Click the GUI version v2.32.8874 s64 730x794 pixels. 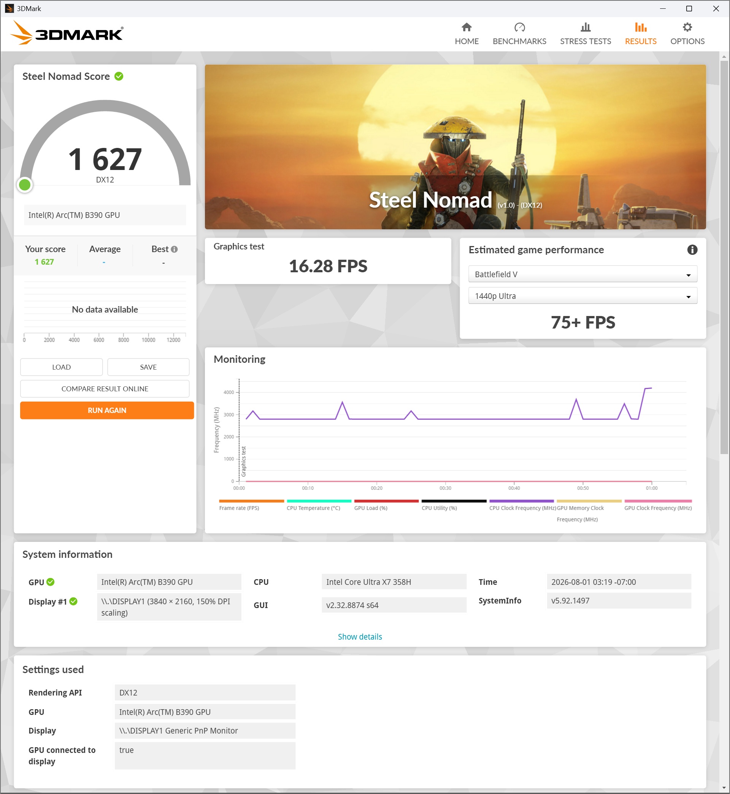tap(394, 605)
